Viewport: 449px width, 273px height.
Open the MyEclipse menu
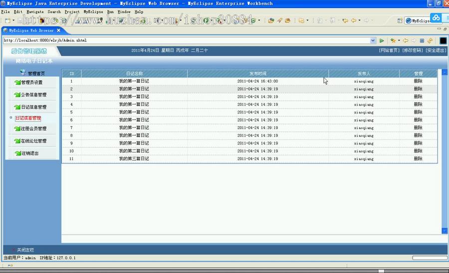(x=93, y=12)
